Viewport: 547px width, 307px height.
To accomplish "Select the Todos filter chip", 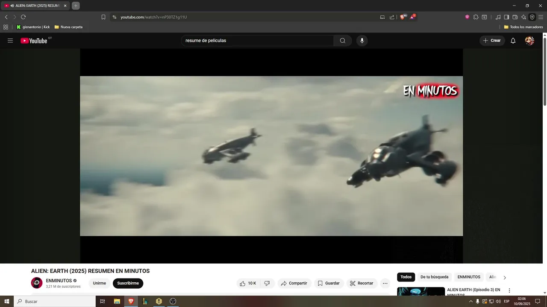I will pos(406,277).
